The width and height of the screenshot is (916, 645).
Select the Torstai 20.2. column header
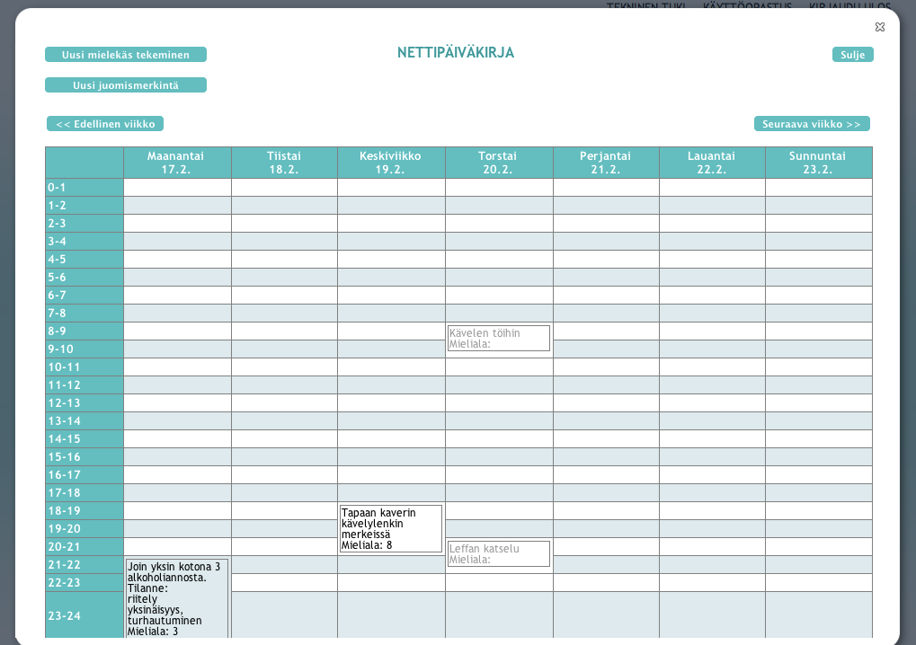(500, 163)
